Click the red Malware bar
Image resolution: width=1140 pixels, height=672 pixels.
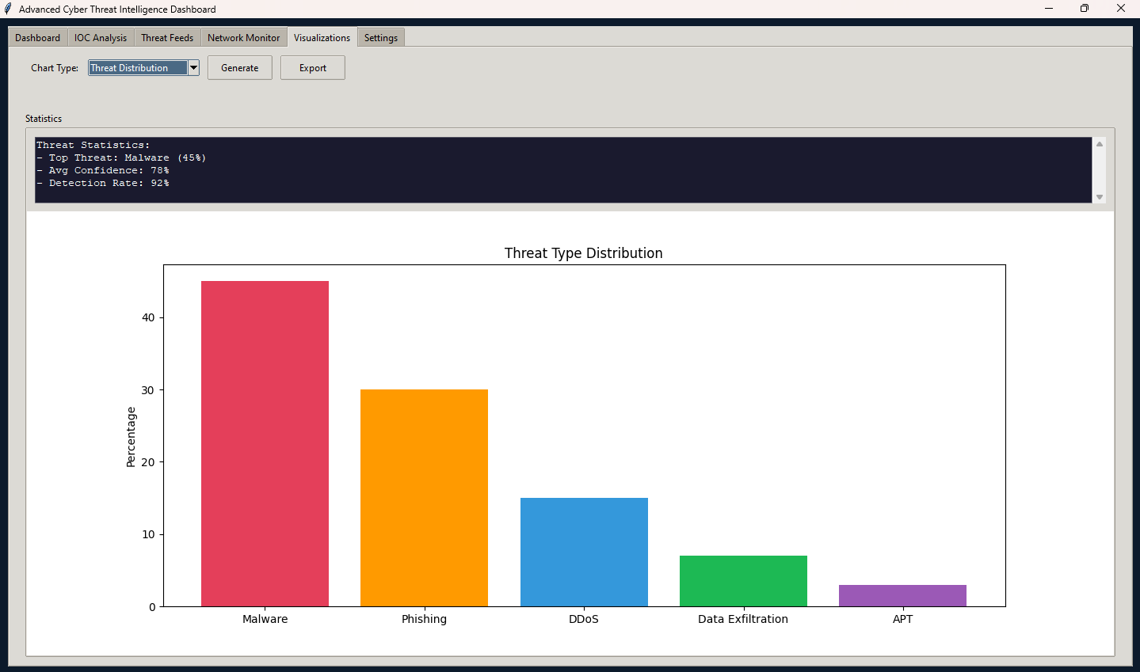[265, 443]
